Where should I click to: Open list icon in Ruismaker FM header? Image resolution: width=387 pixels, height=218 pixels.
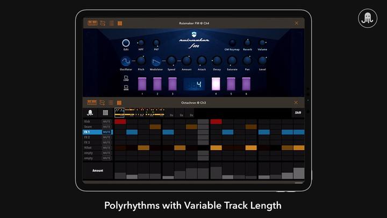coord(112,23)
